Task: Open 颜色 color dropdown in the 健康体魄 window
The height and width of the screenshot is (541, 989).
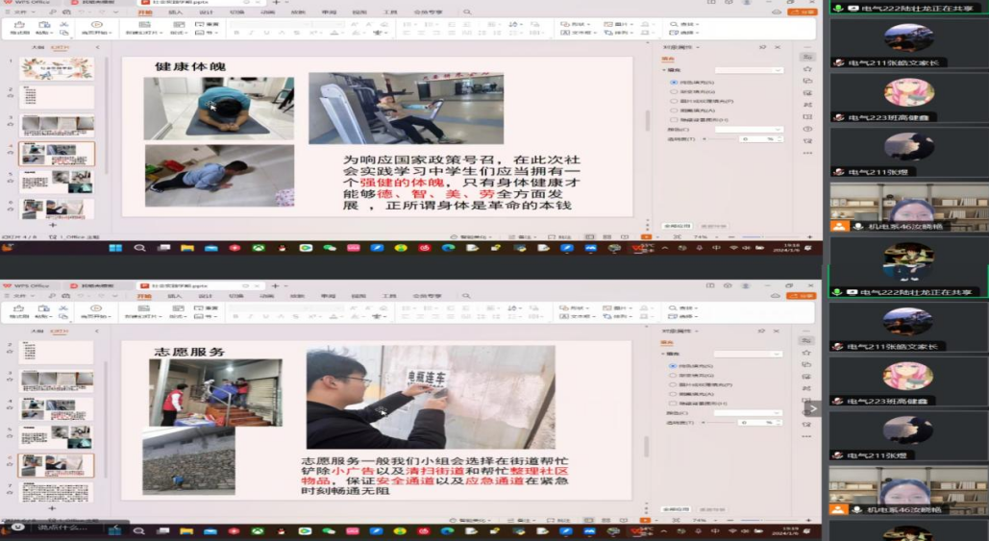Action: point(748,129)
